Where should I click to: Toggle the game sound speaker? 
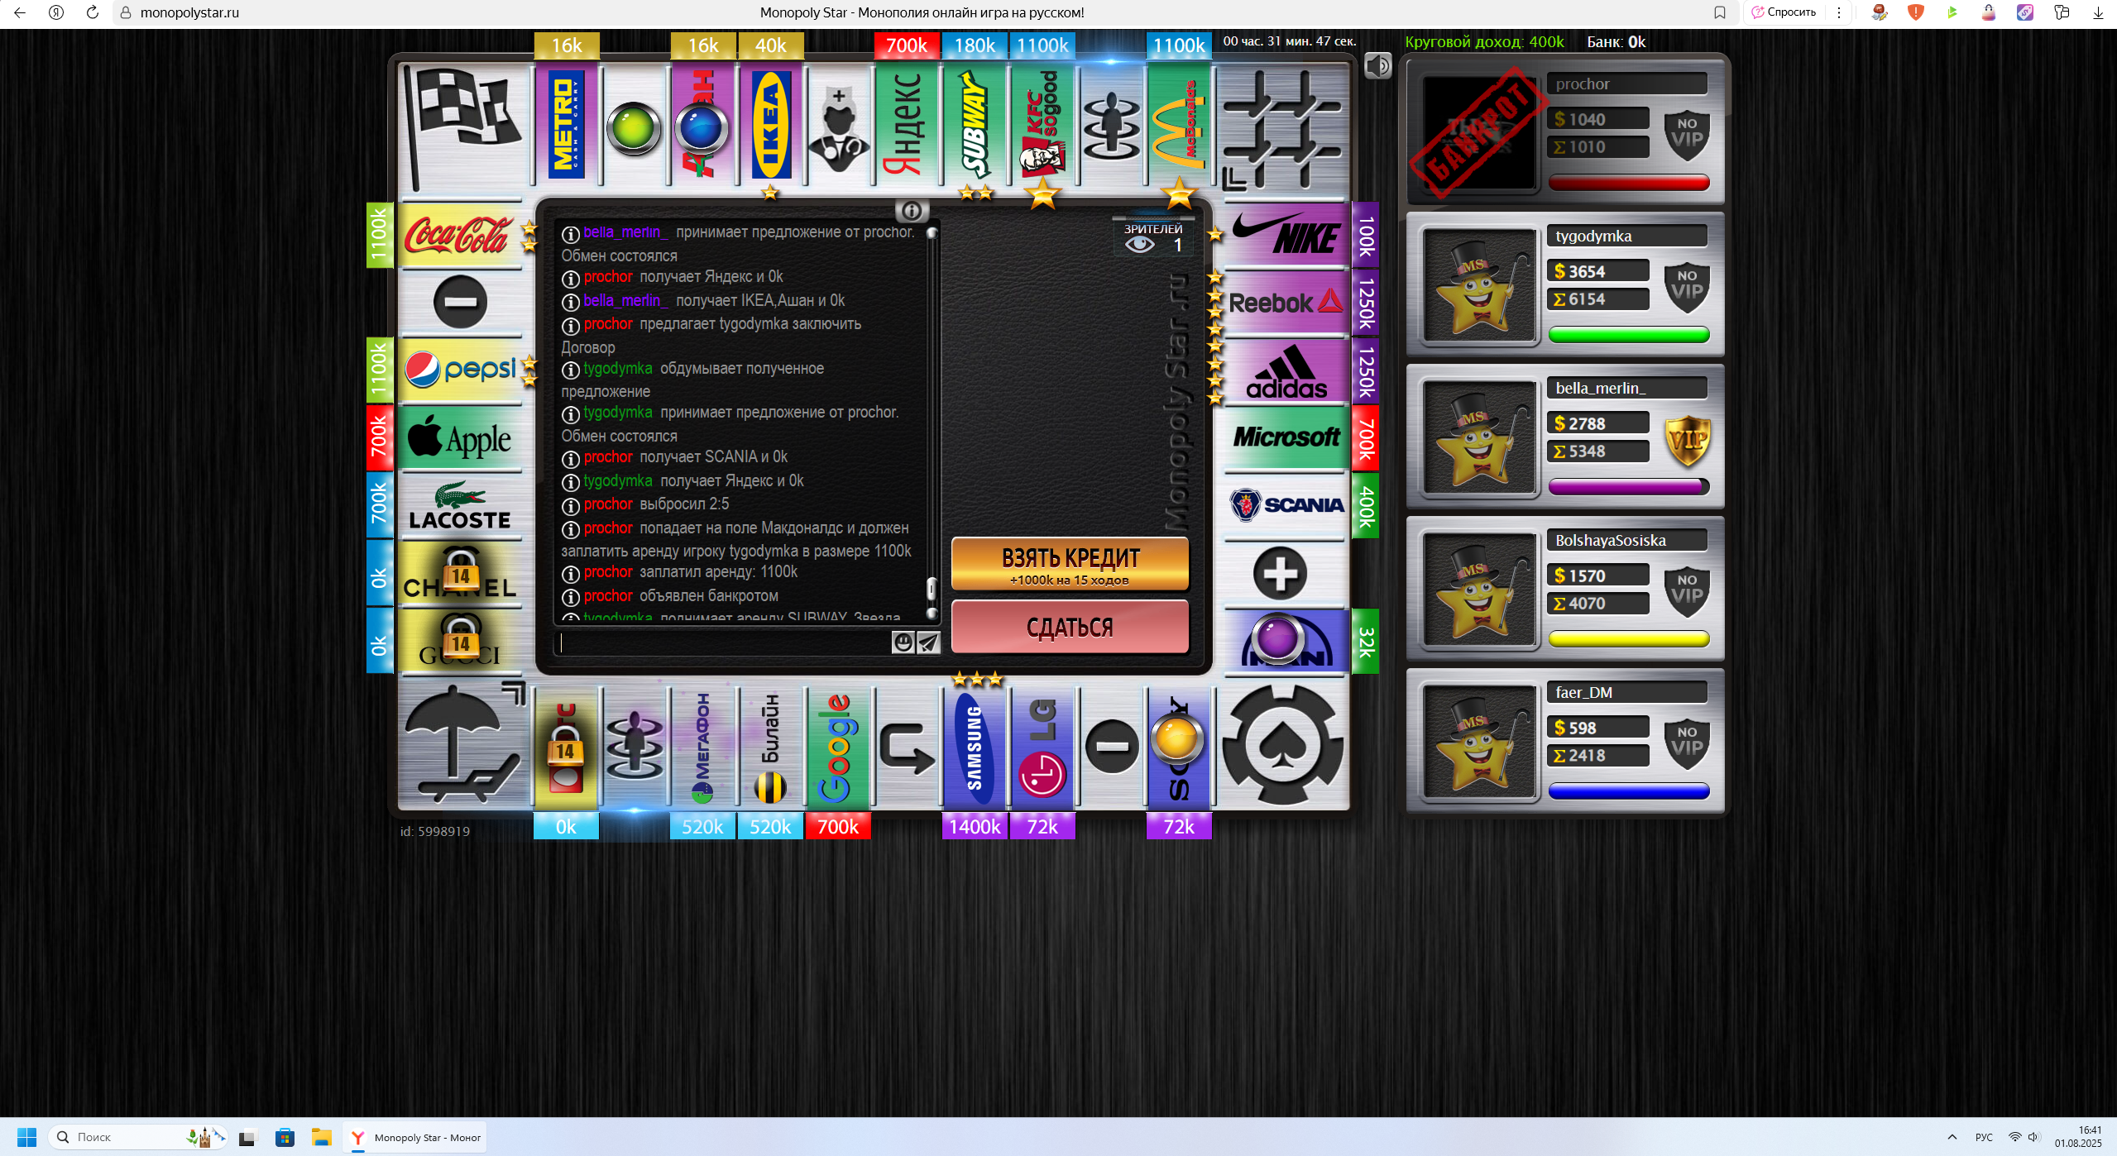1377,65
